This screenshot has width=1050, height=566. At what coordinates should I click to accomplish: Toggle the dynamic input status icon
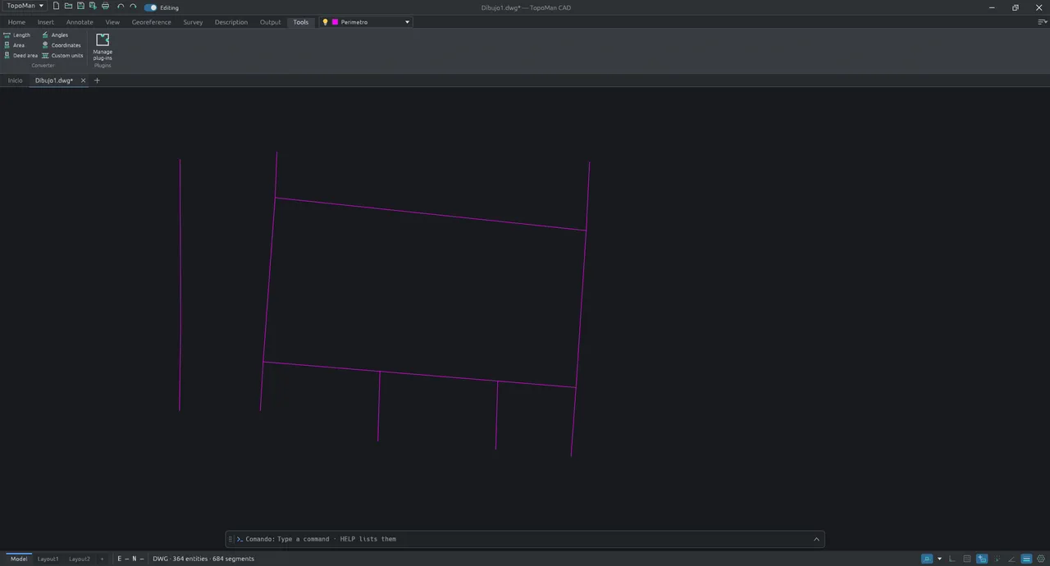tap(982, 559)
